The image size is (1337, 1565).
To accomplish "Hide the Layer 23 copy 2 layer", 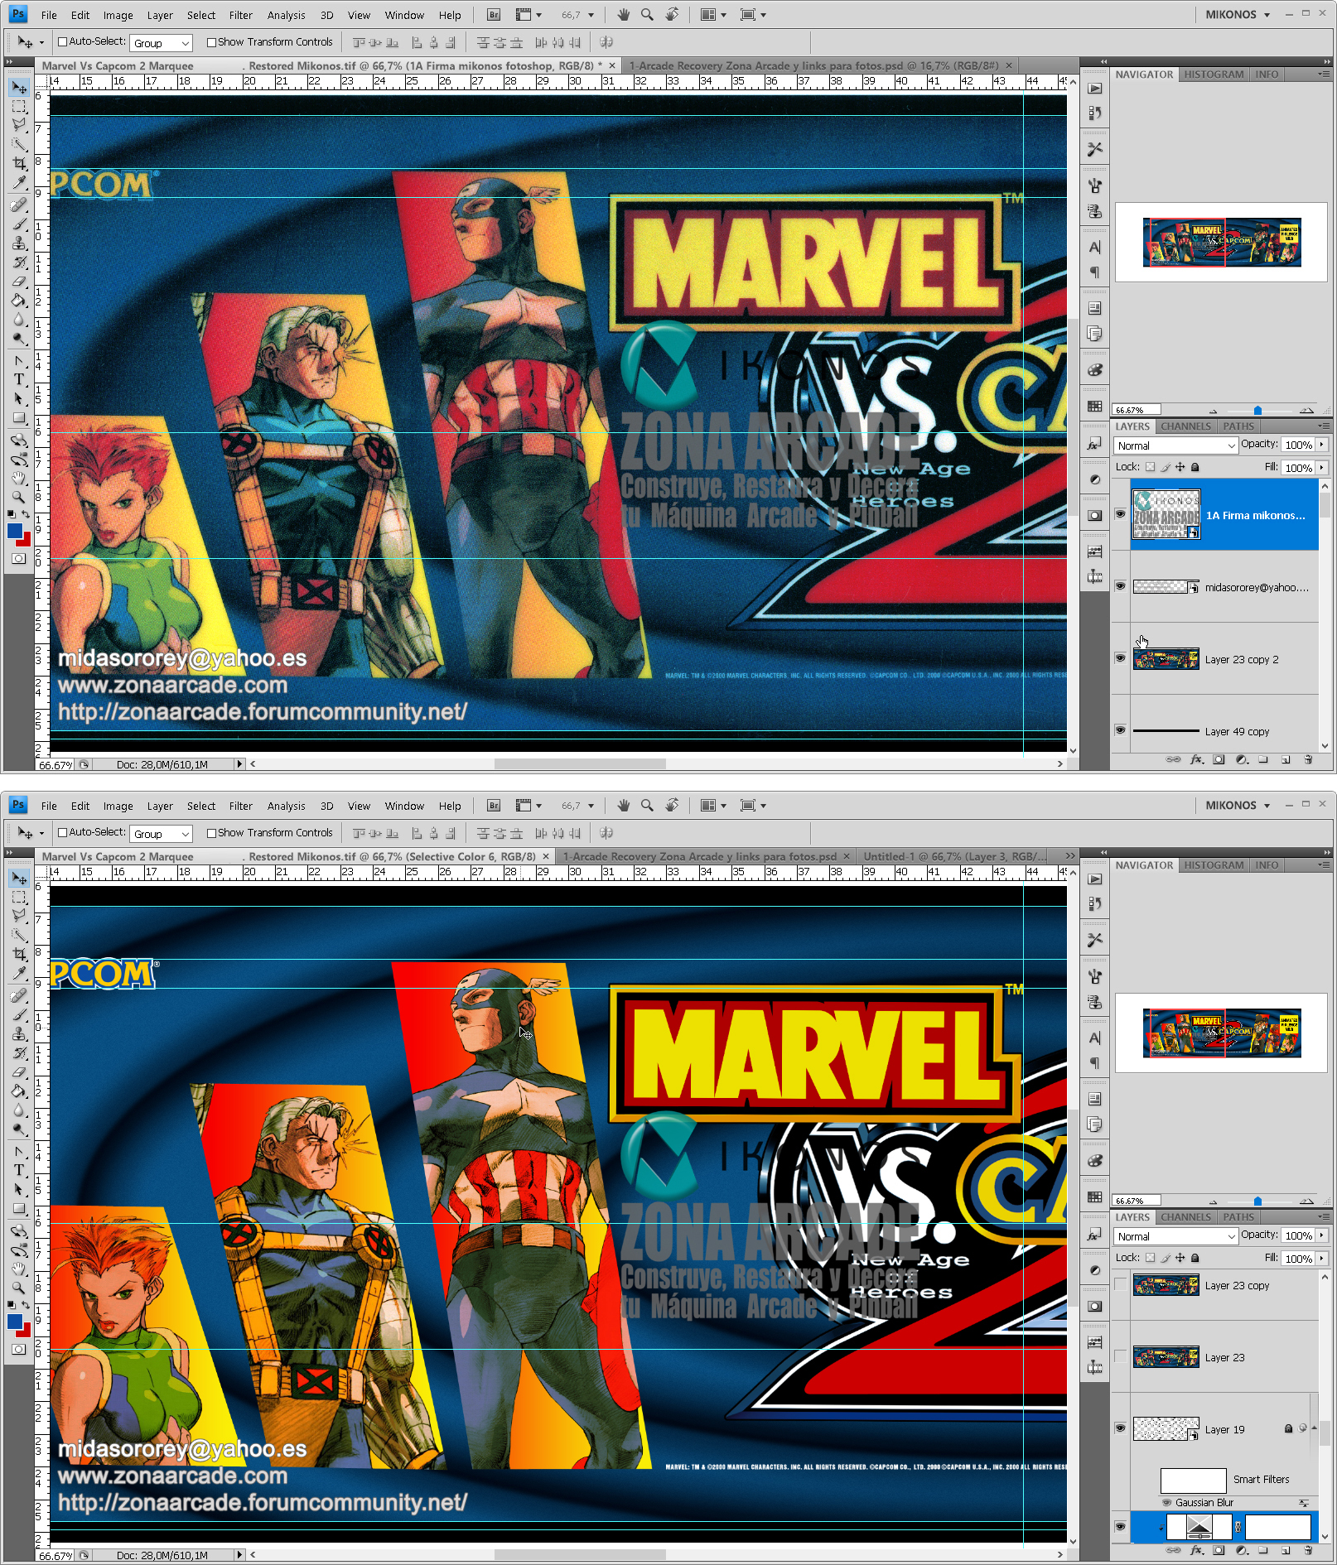I will pyautogui.click(x=1120, y=658).
